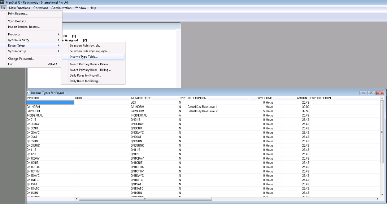Open the File menu

coord(3,8)
